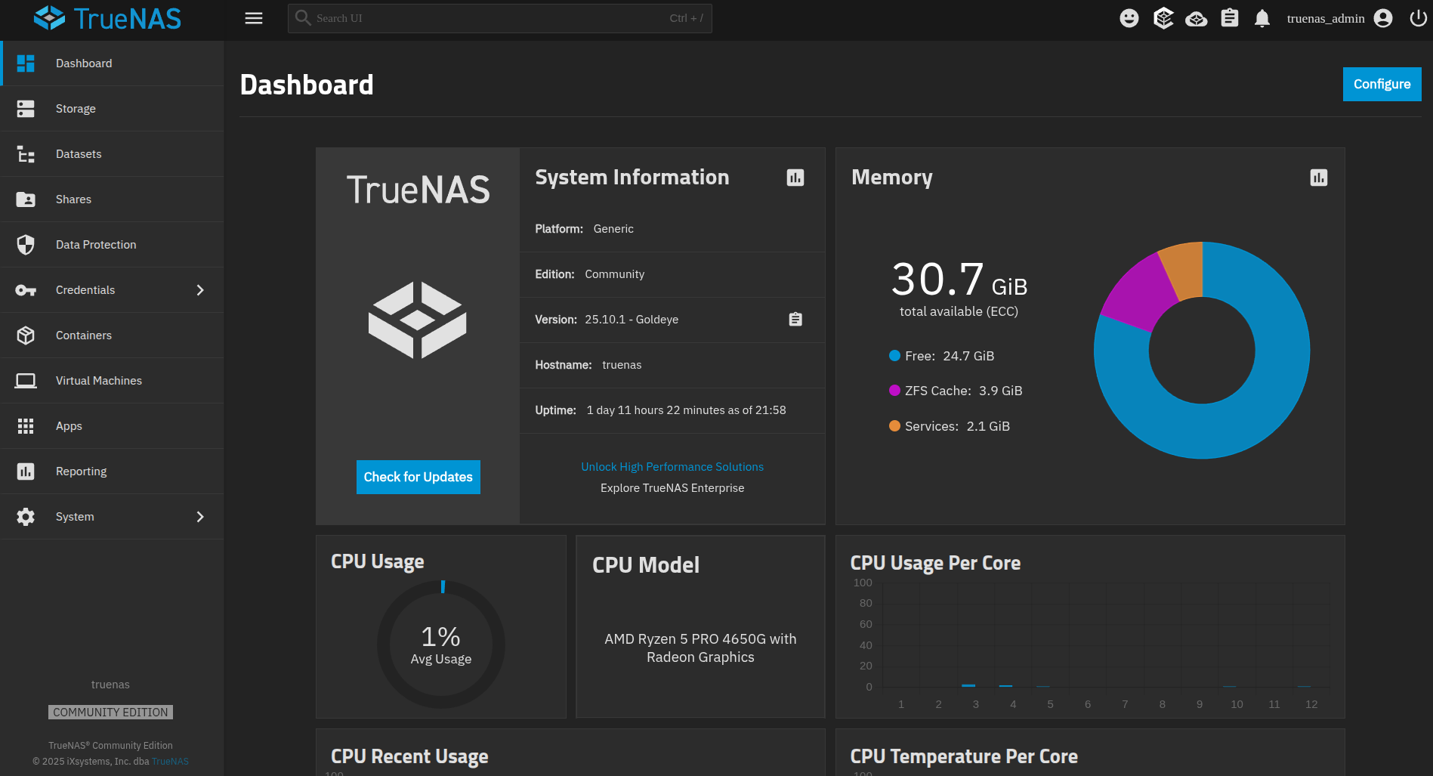The height and width of the screenshot is (776, 1433).
Task: Click the Check for Updates button
Action: [x=418, y=477]
